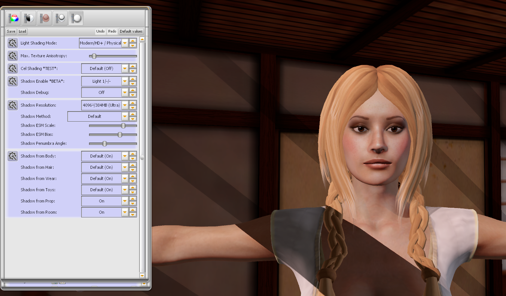Open the Shadow Debug dropdown
The height and width of the screenshot is (296, 506).
pyautogui.click(x=125, y=92)
